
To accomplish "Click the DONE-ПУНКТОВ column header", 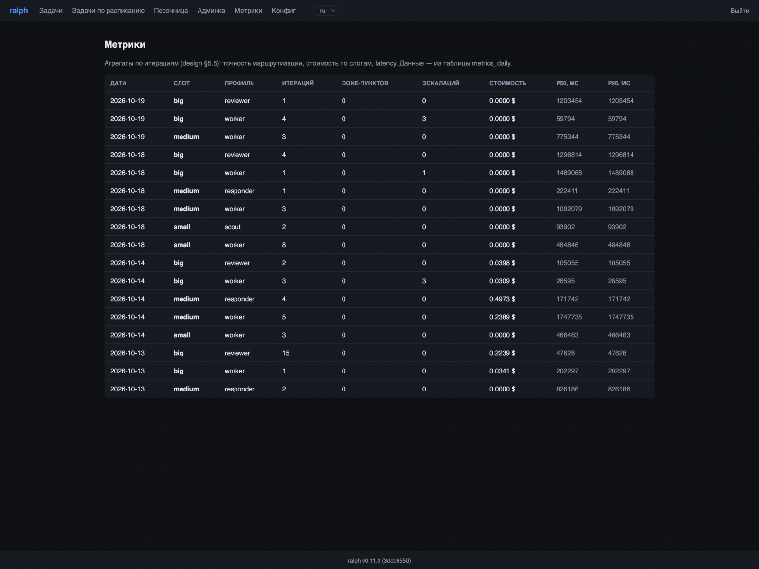I will point(365,83).
